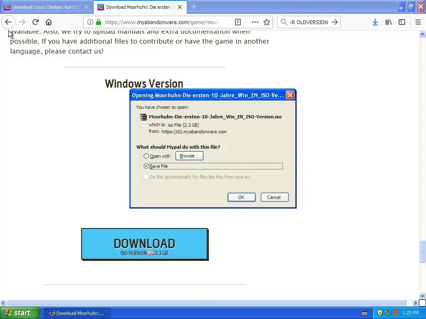Open the hamburger application menu

pyautogui.click(x=418, y=22)
